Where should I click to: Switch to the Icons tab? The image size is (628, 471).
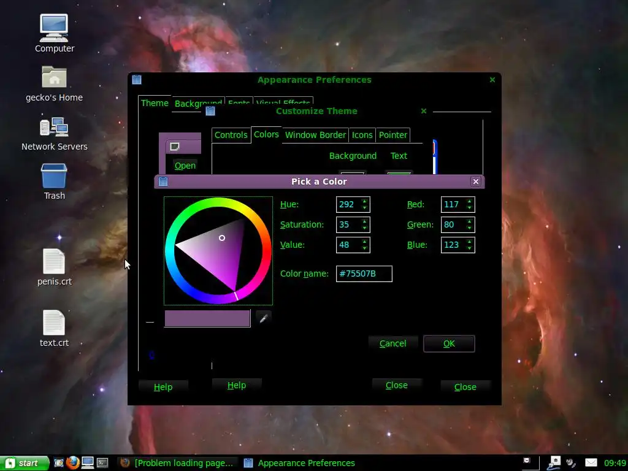[x=362, y=135]
